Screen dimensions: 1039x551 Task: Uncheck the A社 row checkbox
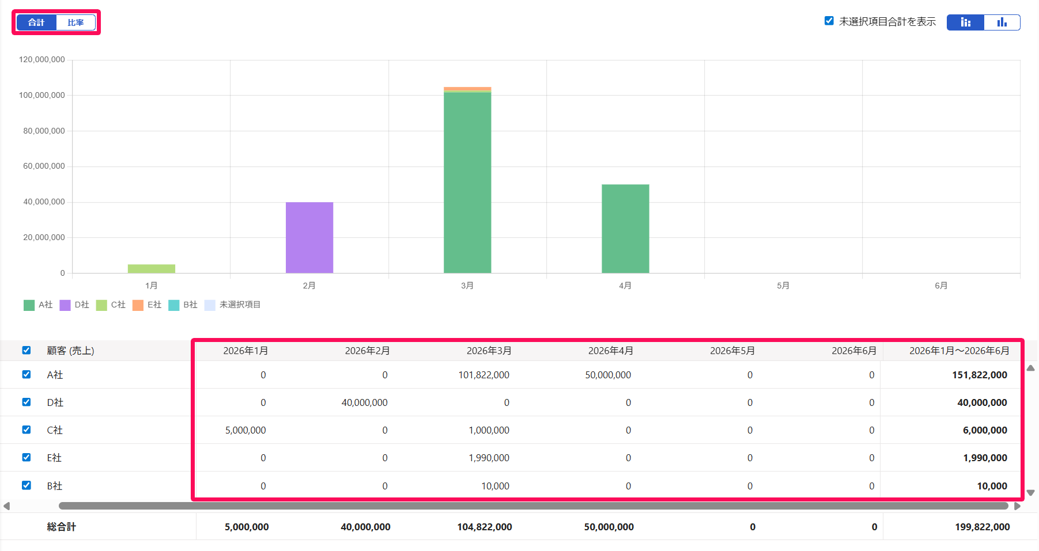tap(27, 374)
